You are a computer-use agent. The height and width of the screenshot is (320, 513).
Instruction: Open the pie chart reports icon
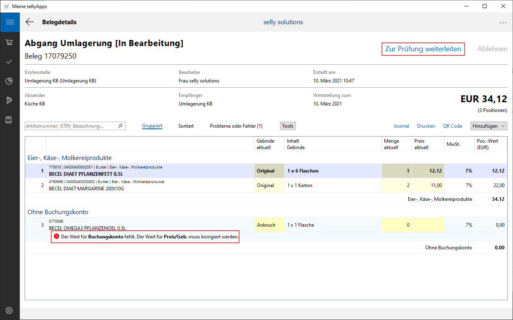(10, 81)
